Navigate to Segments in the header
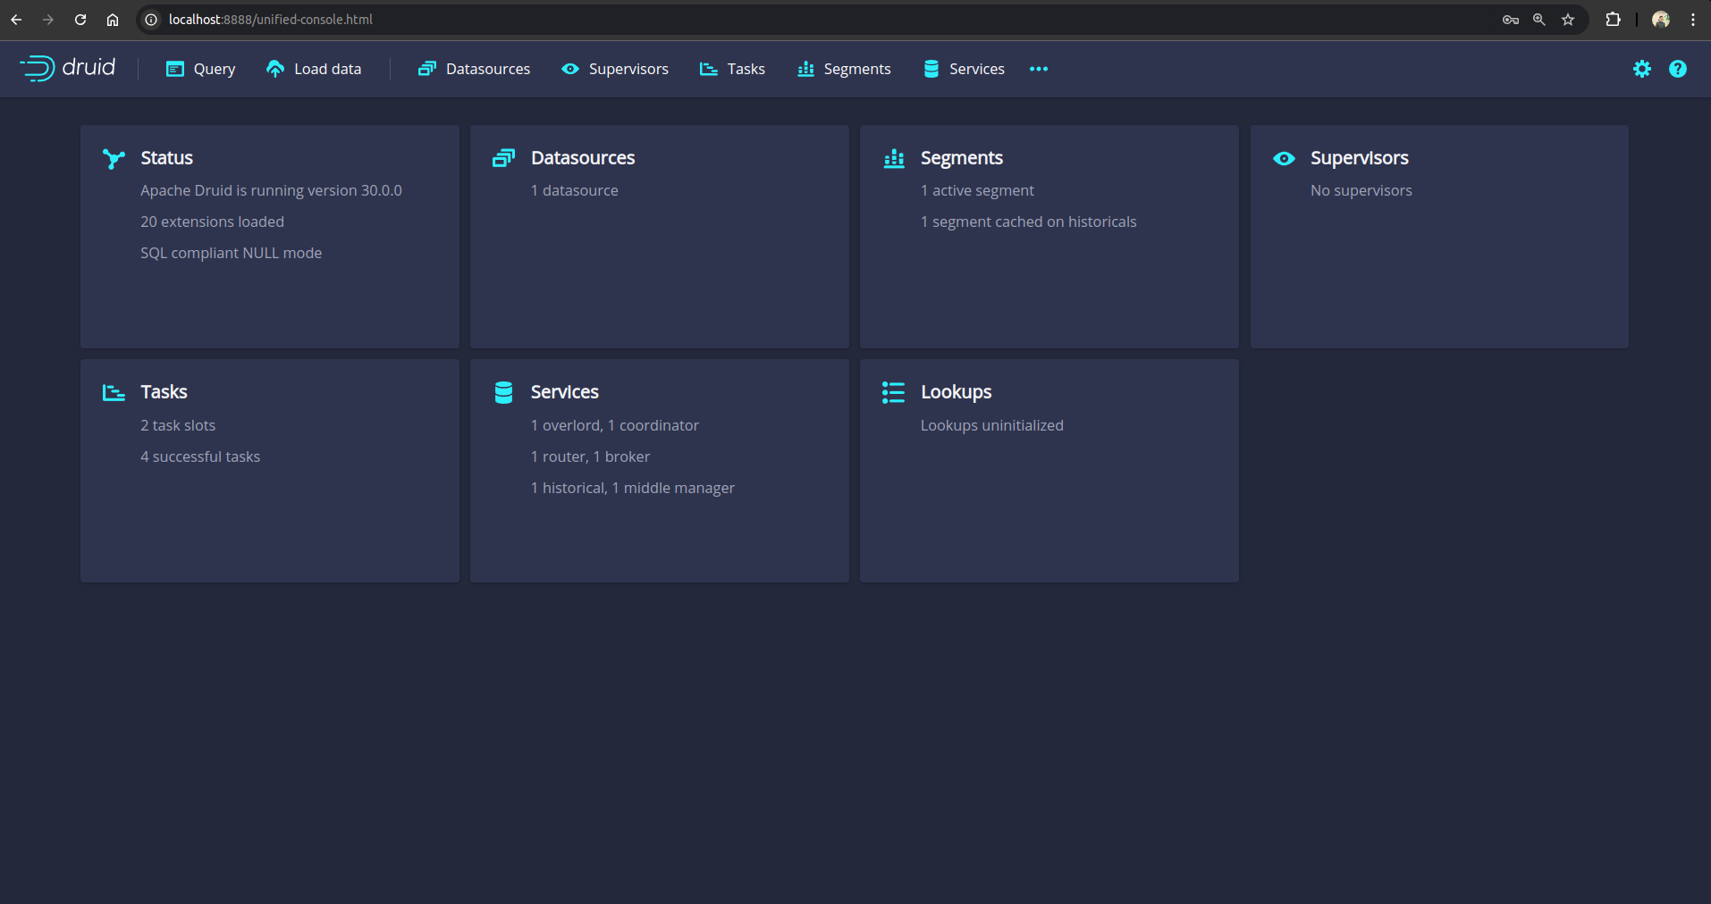 (x=844, y=69)
